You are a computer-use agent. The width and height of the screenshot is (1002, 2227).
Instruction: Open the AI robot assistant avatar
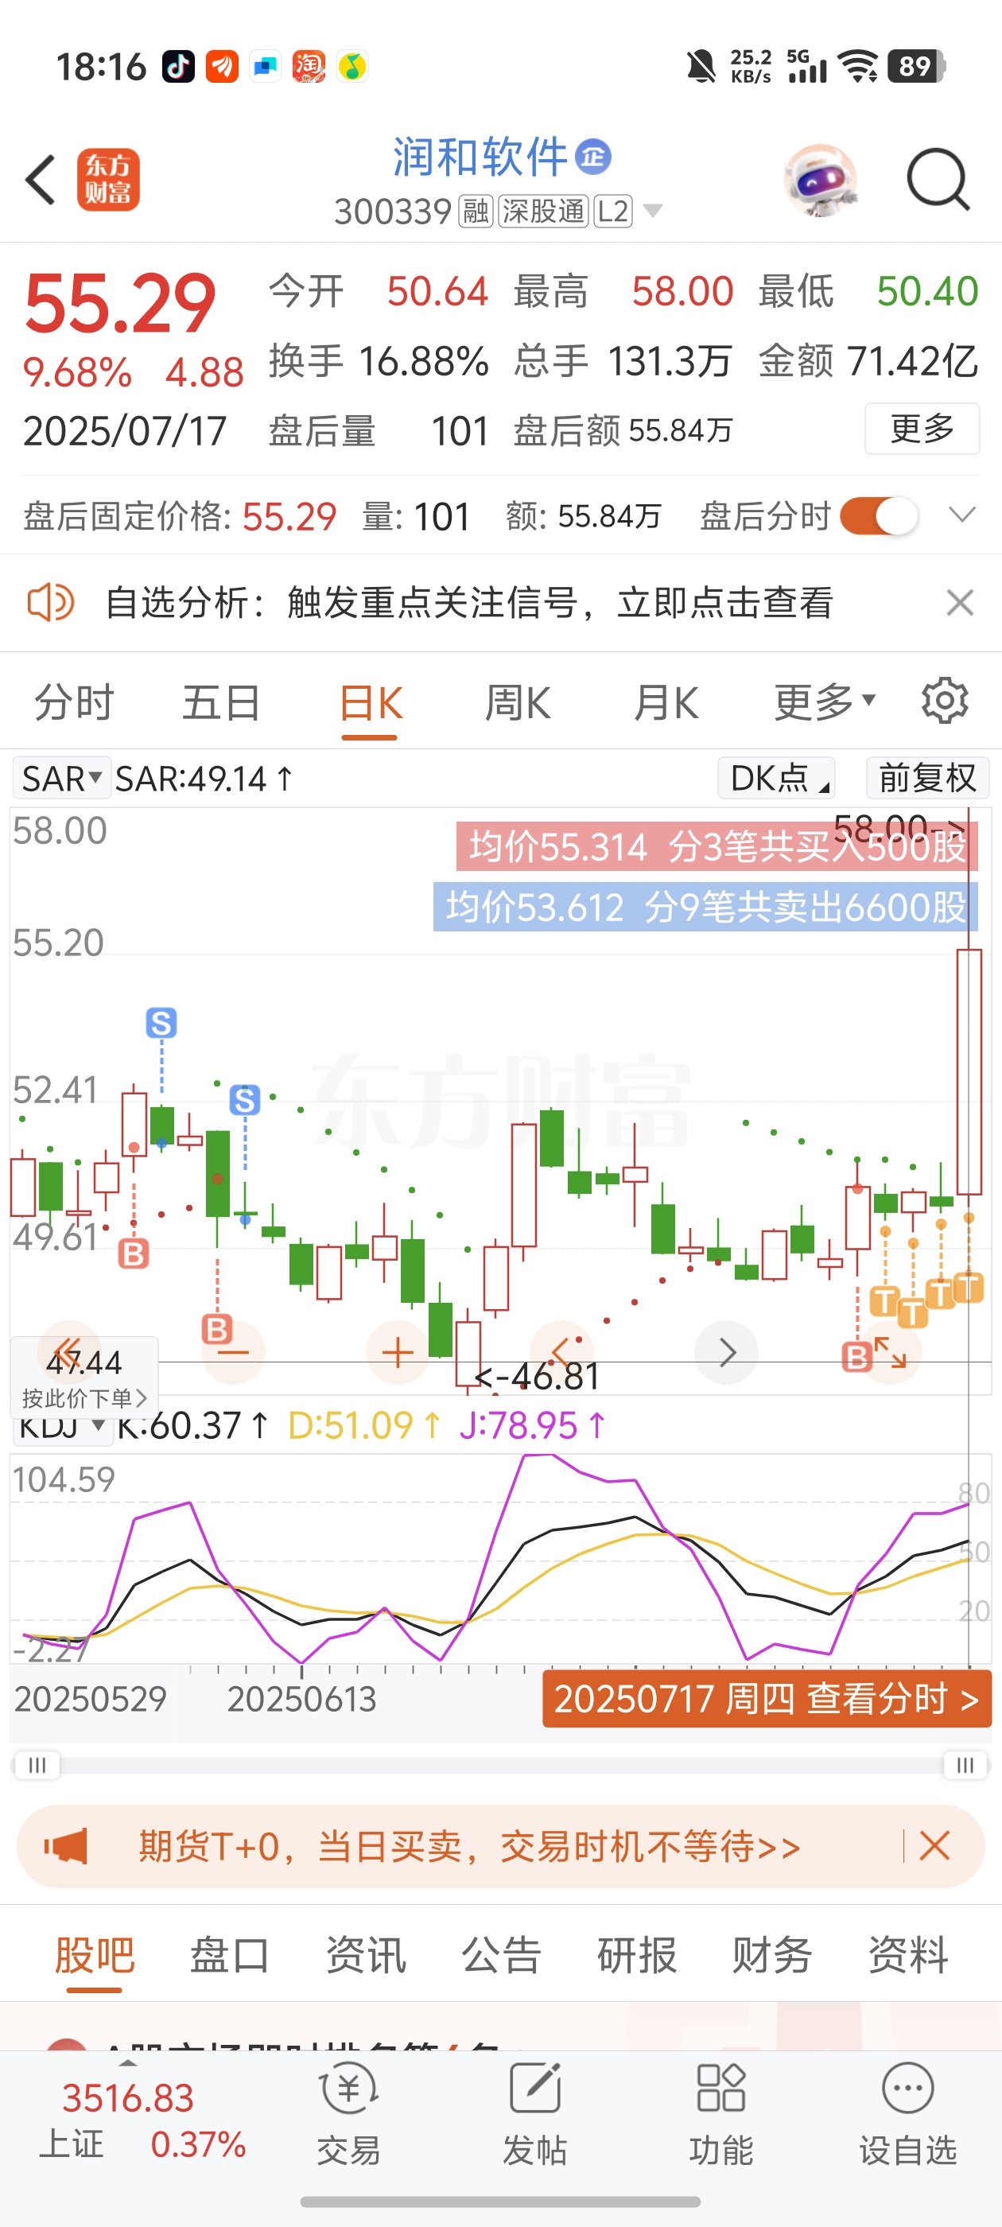(x=821, y=180)
